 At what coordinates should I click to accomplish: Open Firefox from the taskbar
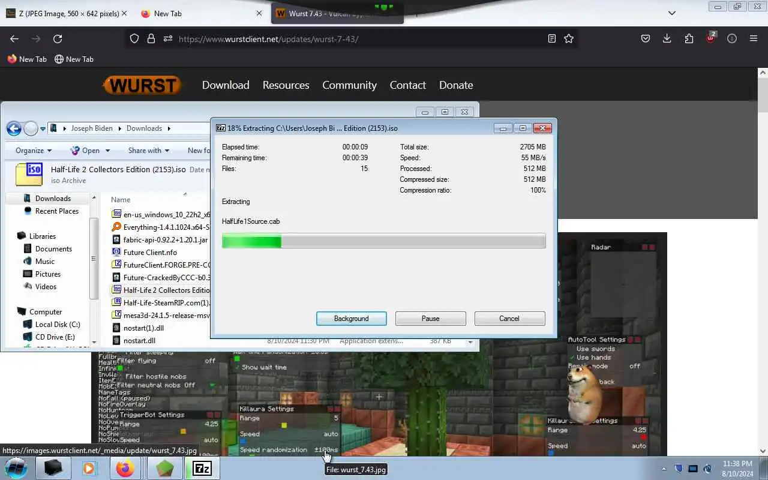pyautogui.click(x=125, y=468)
